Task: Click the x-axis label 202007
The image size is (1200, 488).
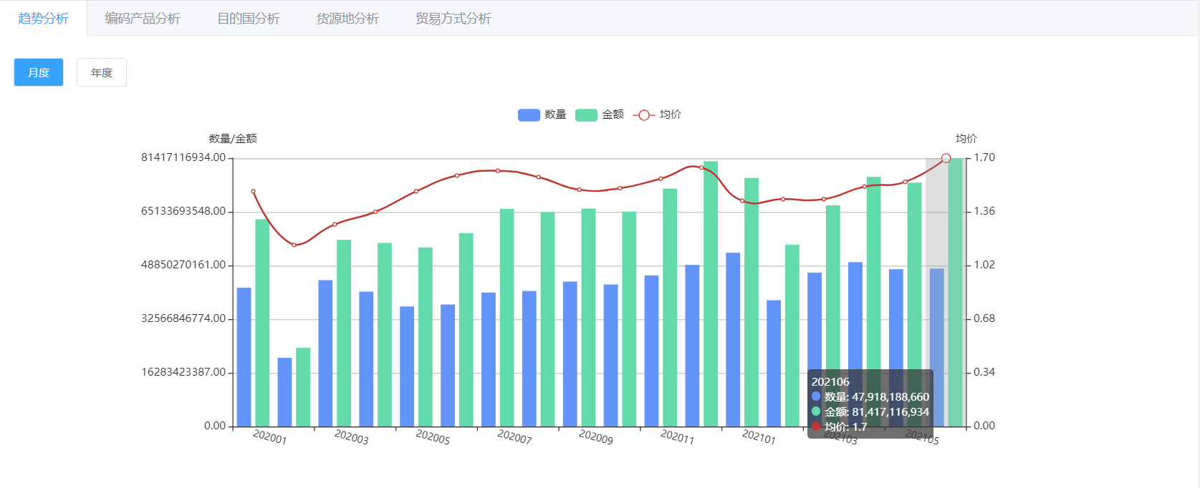Action: click(x=515, y=436)
